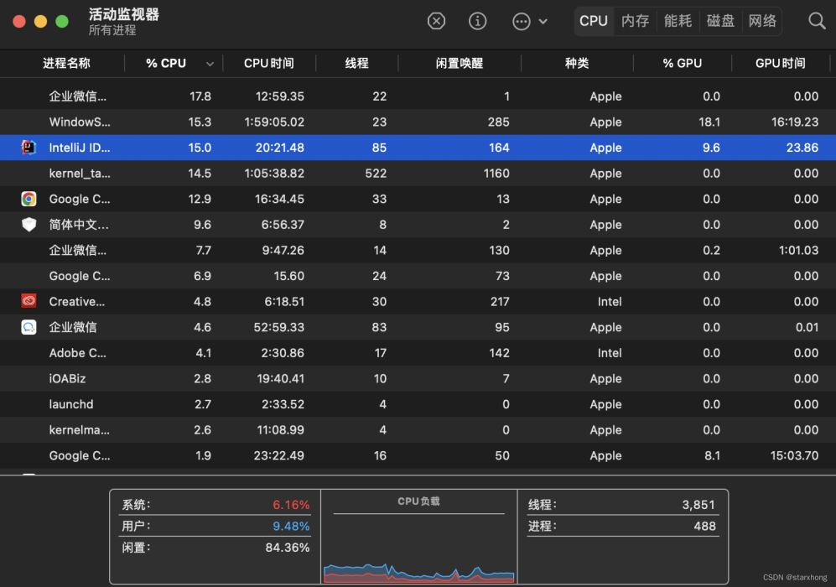Toggle sort order arrow in % CPU column

[210, 64]
